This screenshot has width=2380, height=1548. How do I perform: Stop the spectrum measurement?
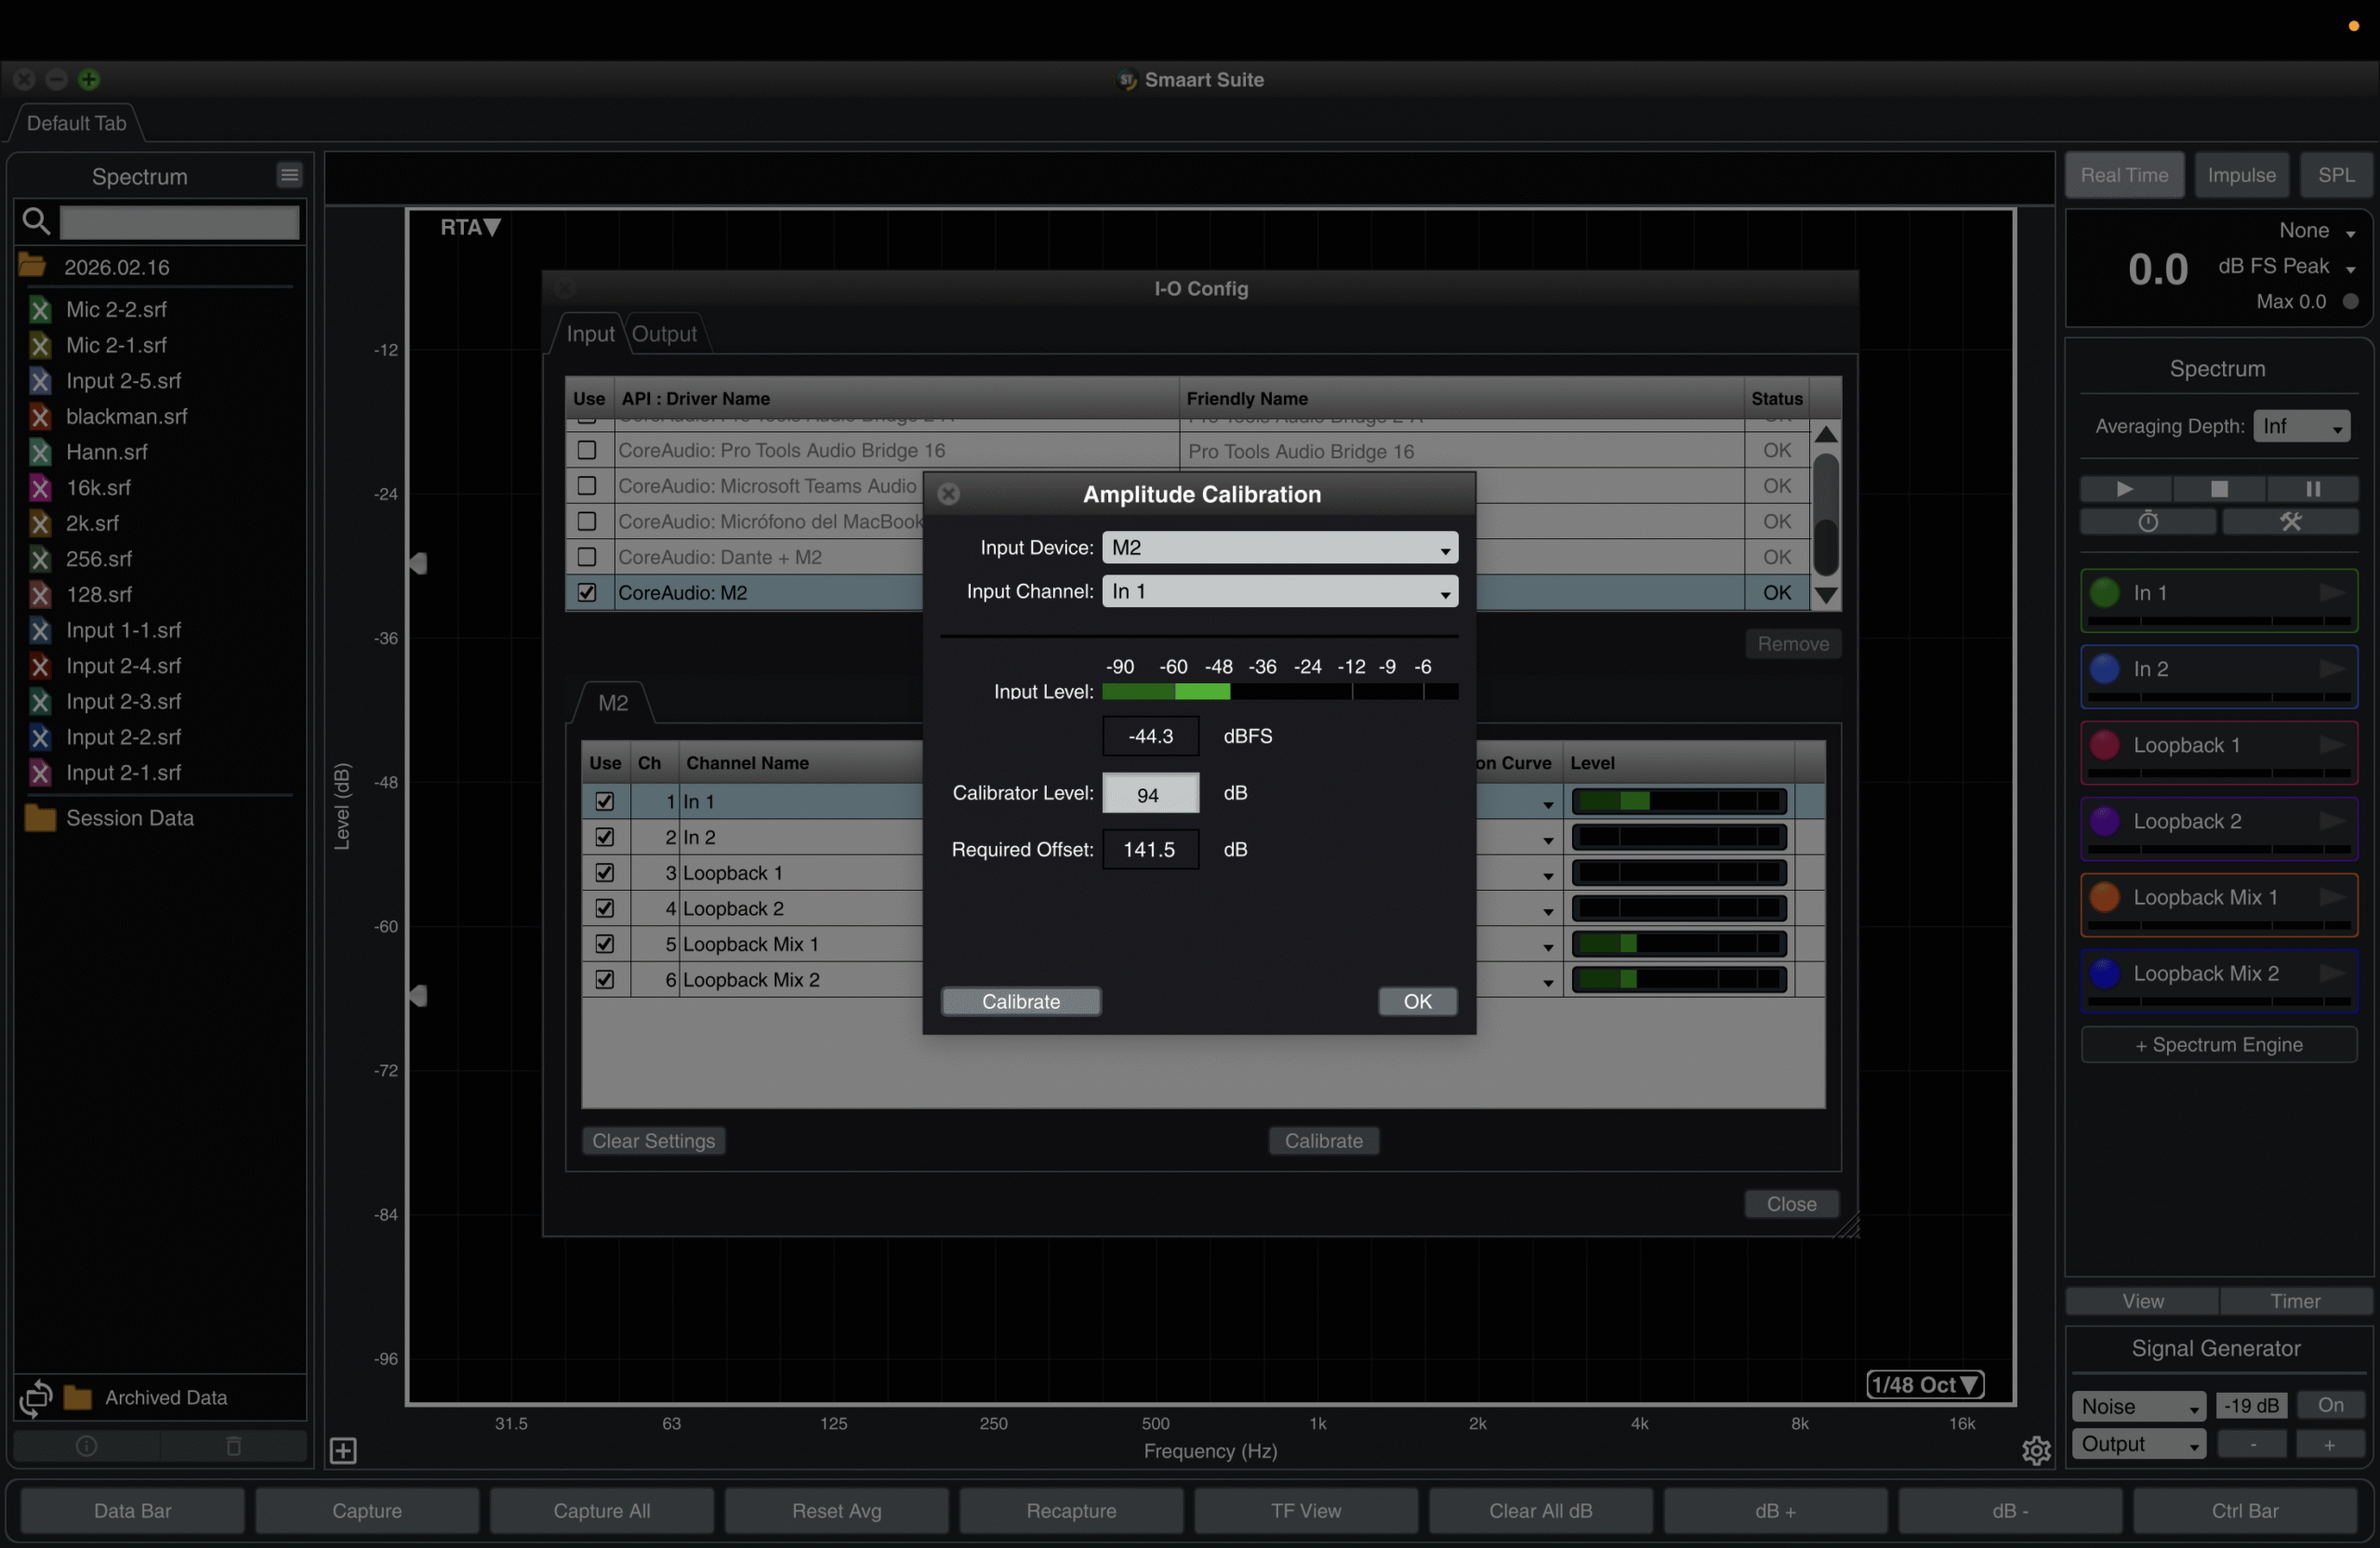click(x=2219, y=489)
